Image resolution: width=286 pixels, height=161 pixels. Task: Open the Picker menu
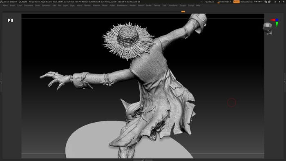click(112, 5)
